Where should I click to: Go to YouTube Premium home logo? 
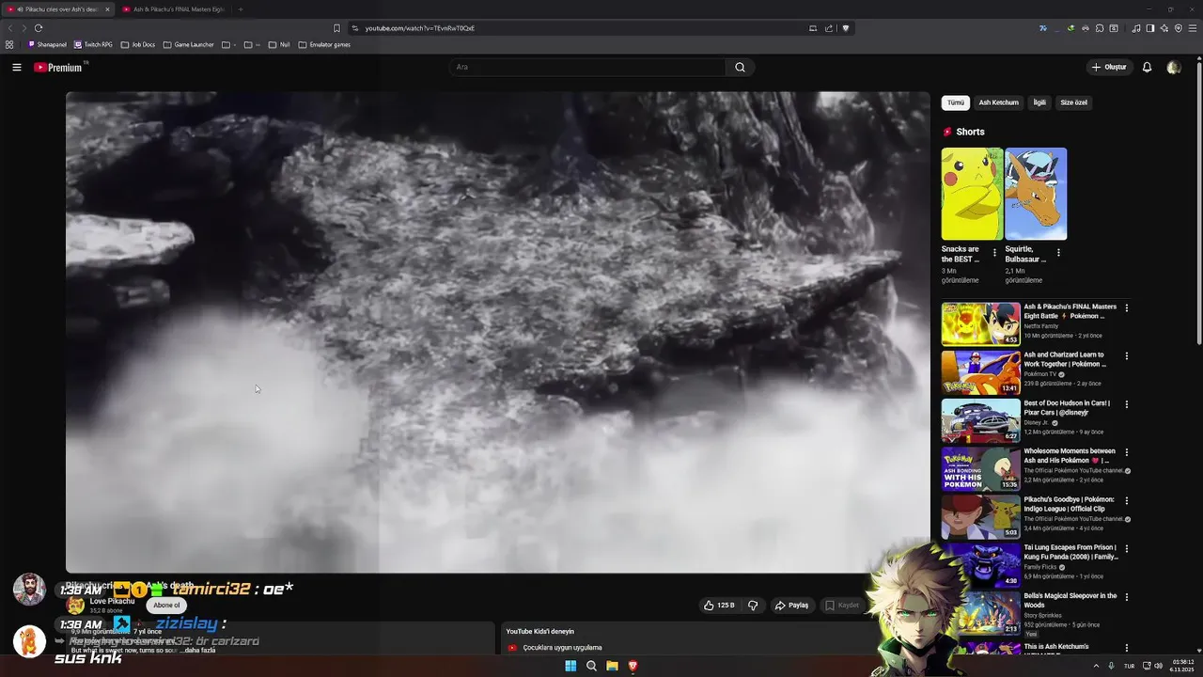(x=58, y=67)
